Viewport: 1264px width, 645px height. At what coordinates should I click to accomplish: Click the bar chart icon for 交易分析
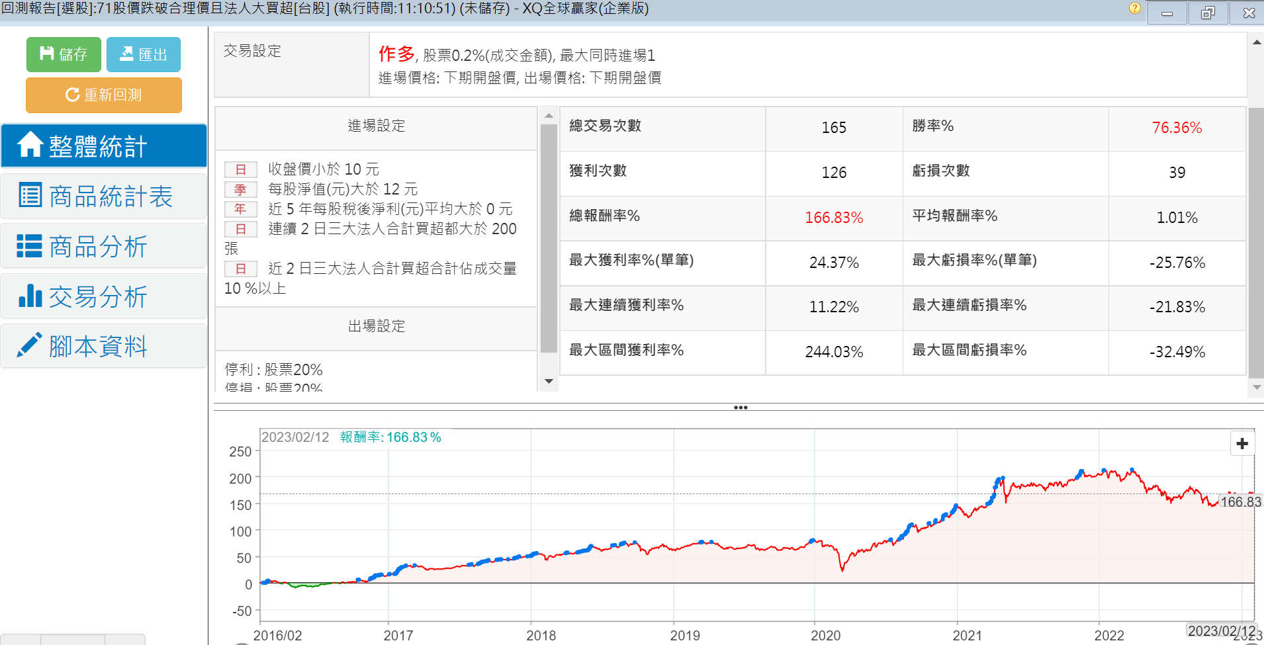[x=30, y=296]
